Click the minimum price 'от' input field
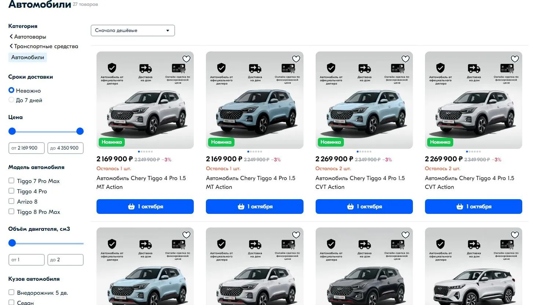534x305 pixels. click(26, 148)
